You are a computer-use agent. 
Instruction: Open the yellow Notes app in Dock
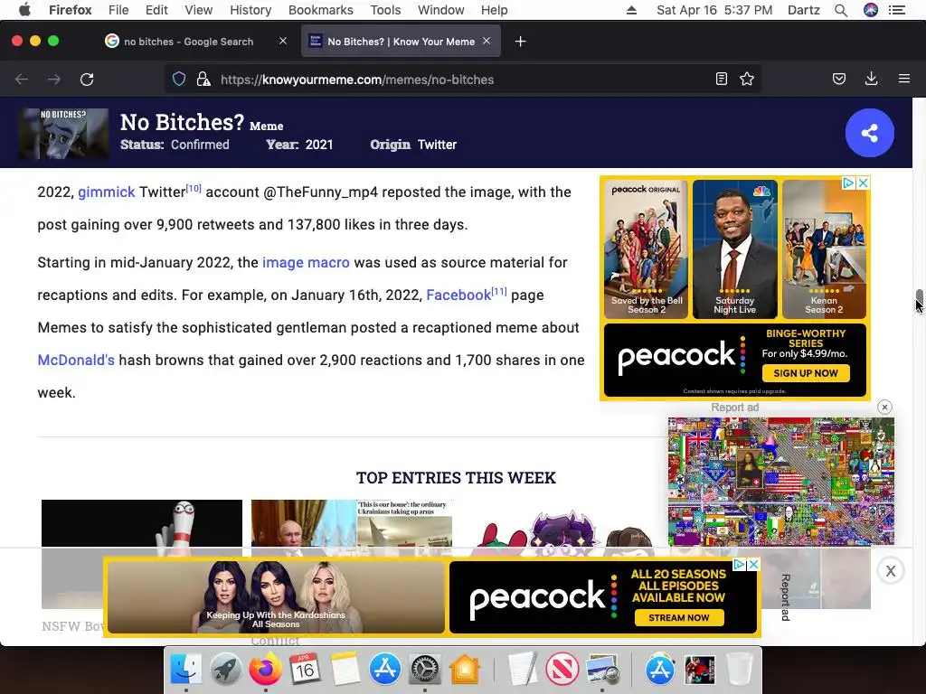[345, 670]
